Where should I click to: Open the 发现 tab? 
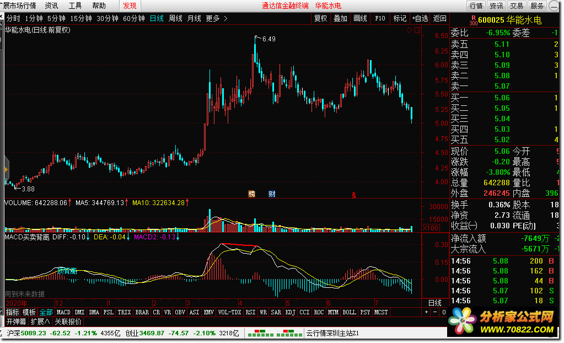pyautogui.click(x=130, y=6)
